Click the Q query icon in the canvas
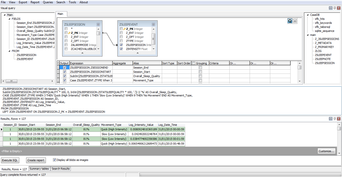Image resolution: width=342 pixels, height=177 pixels. click(x=290, y=21)
